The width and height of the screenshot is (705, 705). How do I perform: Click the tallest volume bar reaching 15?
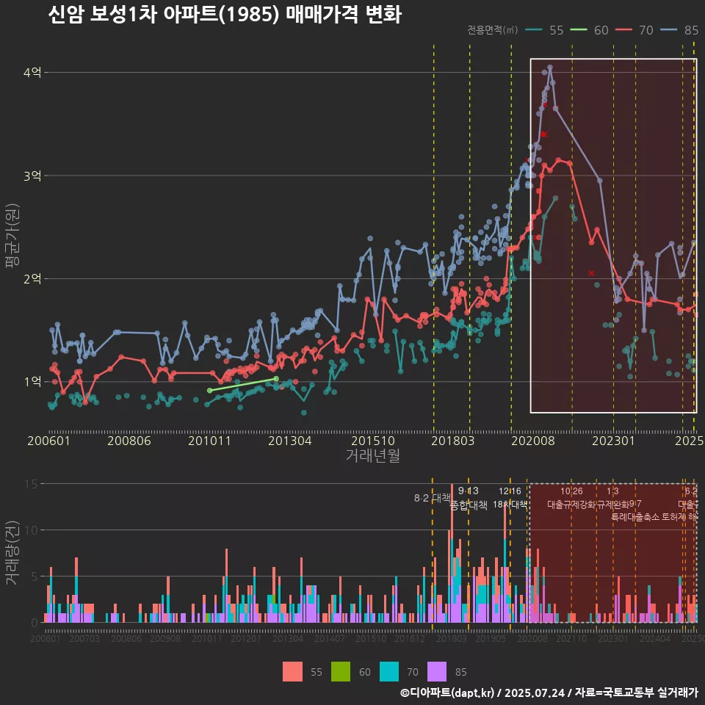coord(452,553)
